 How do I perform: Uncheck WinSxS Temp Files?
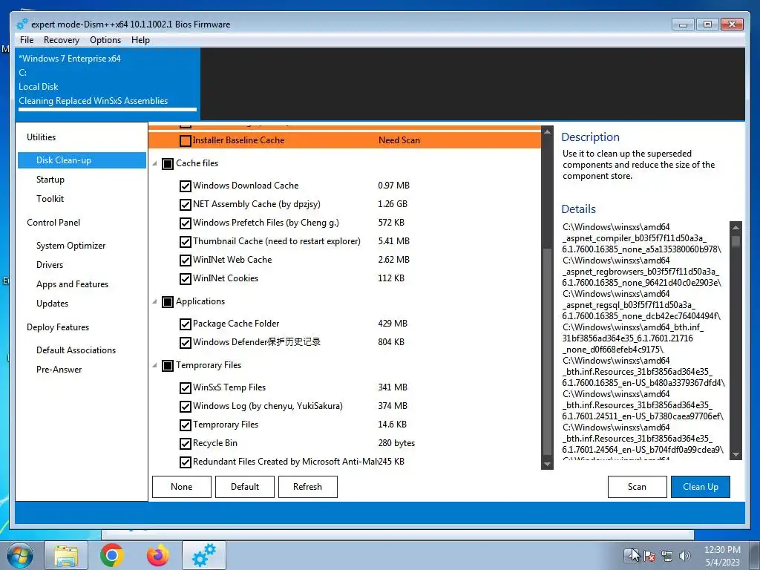point(185,388)
